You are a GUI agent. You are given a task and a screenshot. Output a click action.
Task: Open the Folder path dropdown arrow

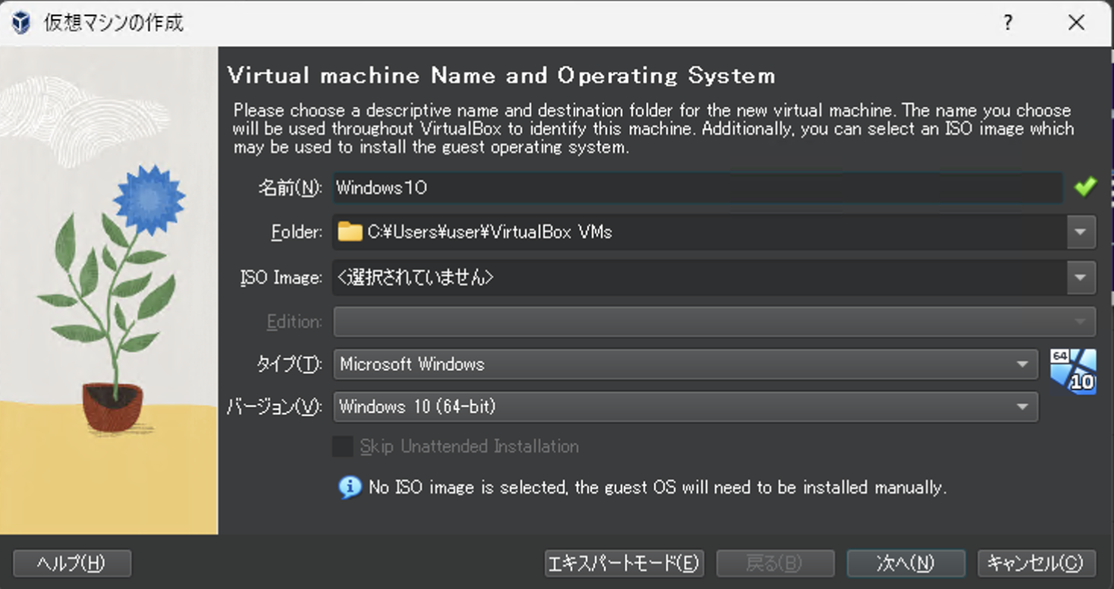pos(1080,232)
